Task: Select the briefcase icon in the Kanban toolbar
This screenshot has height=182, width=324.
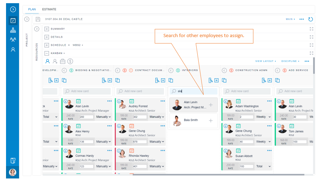Action: point(63,61)
